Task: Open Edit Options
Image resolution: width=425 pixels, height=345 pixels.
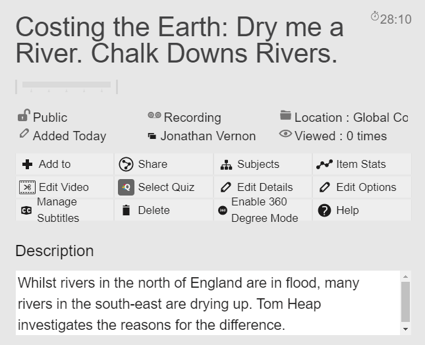Action: point(362,187)
